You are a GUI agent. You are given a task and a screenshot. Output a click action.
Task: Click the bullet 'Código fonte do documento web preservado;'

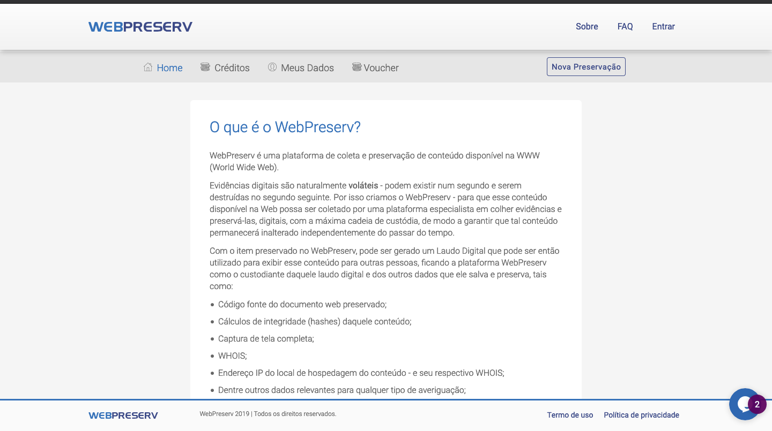click(x=302, y=305)
